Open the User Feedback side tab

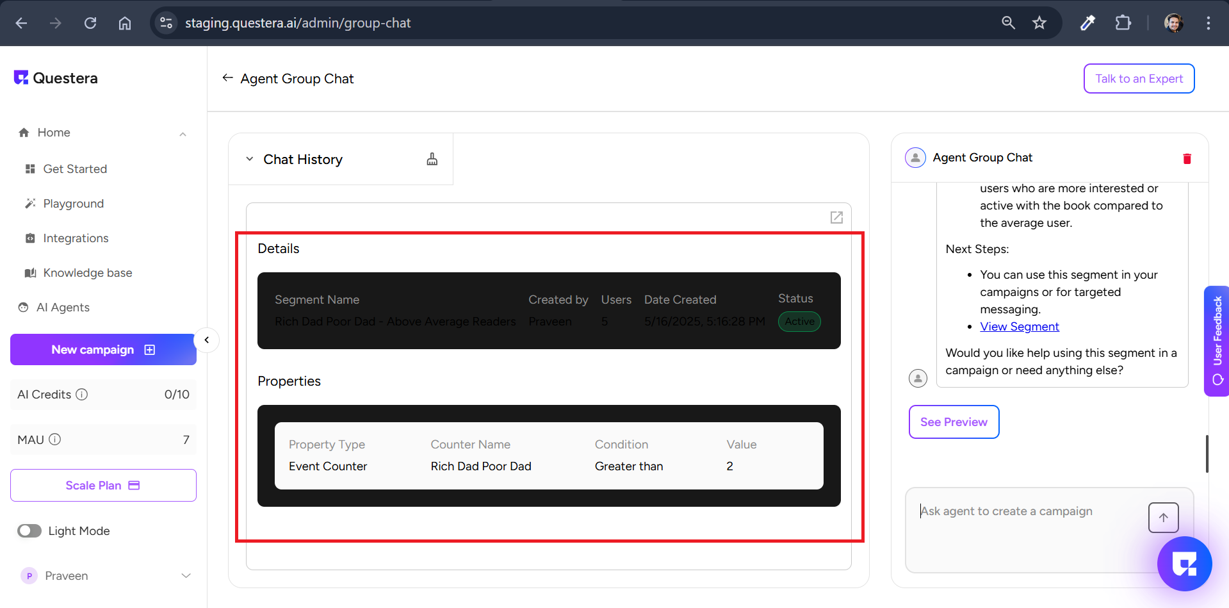click(1217, 341)
